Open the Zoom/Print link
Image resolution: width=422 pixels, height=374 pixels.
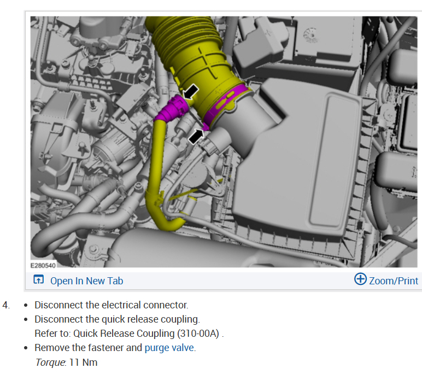[x=394, y=281]
